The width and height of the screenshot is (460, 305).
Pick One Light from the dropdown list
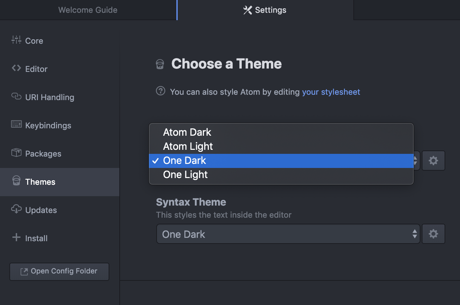tap(281, 175)
